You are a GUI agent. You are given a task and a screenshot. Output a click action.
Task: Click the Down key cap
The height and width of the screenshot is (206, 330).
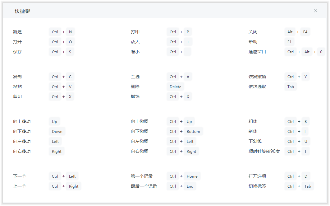[x=57, y=131]
